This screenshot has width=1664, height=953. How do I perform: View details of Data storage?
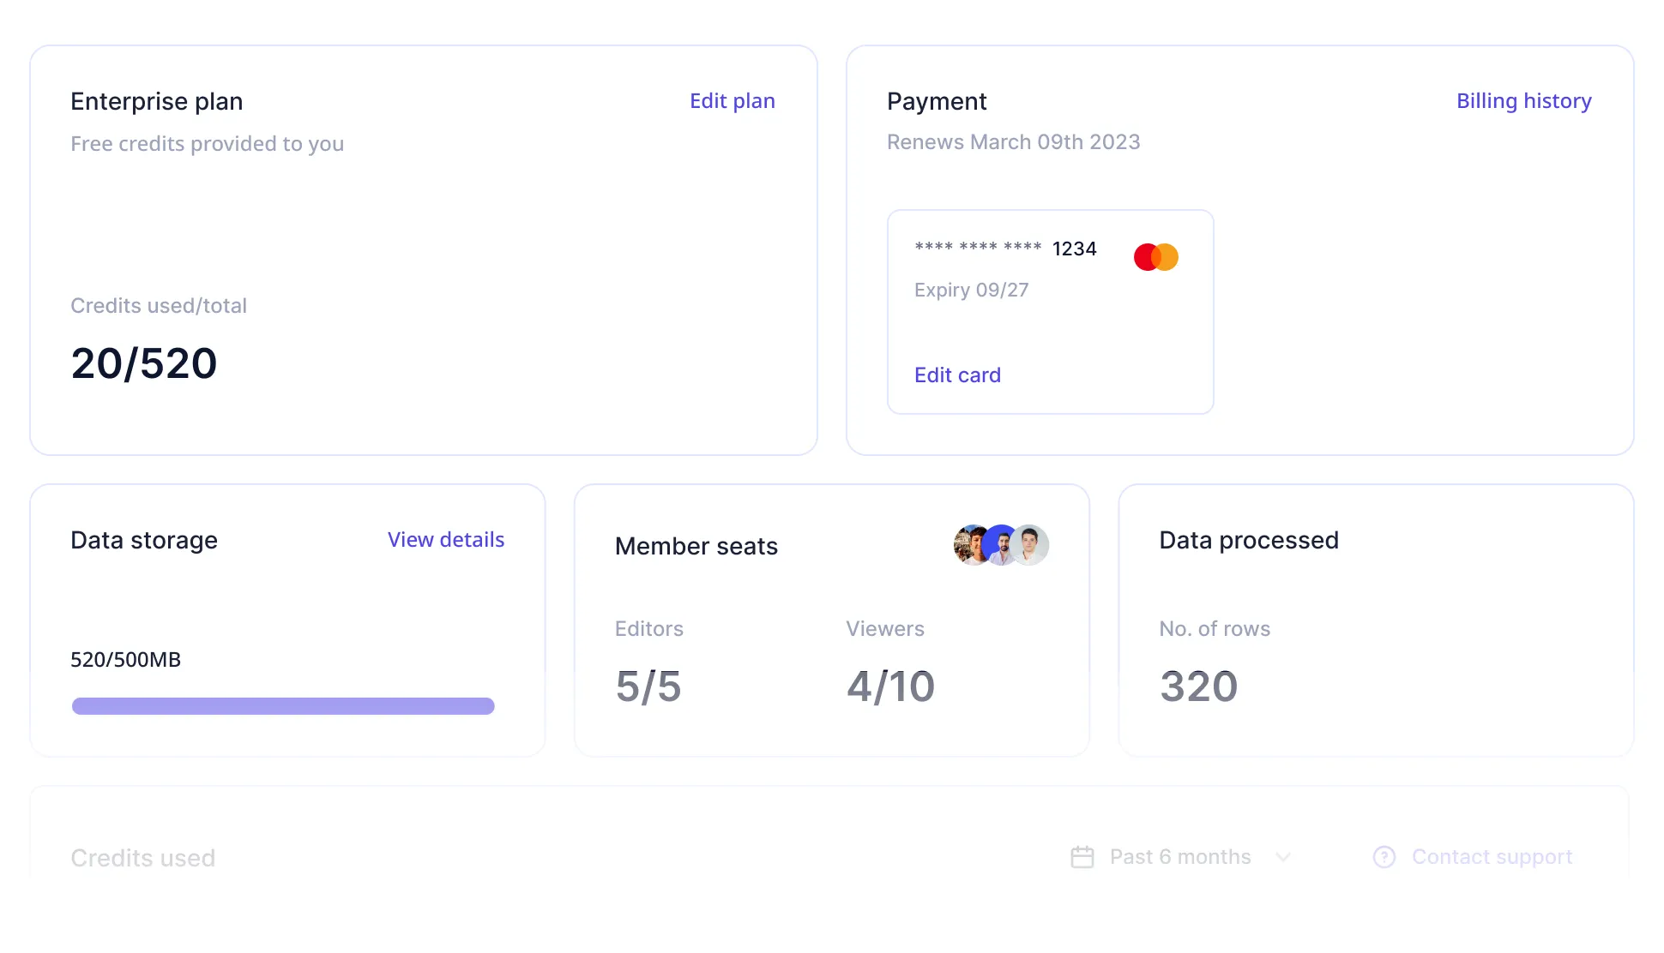(x=445, y=540)
